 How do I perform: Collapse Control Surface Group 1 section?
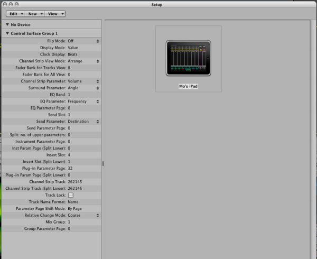coord(7,33)
